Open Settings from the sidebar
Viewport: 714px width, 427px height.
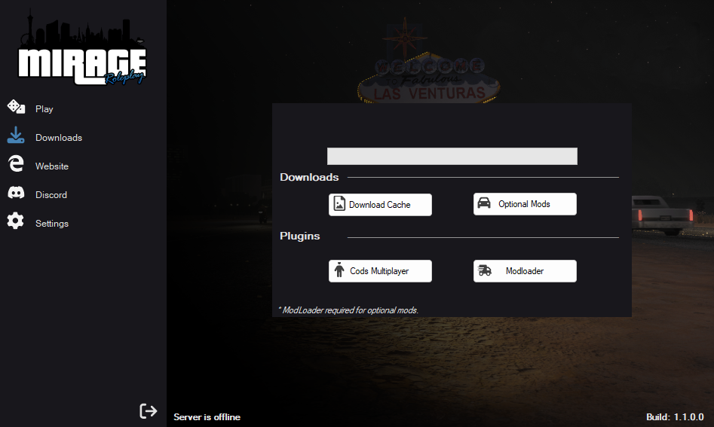coord(52,224)
